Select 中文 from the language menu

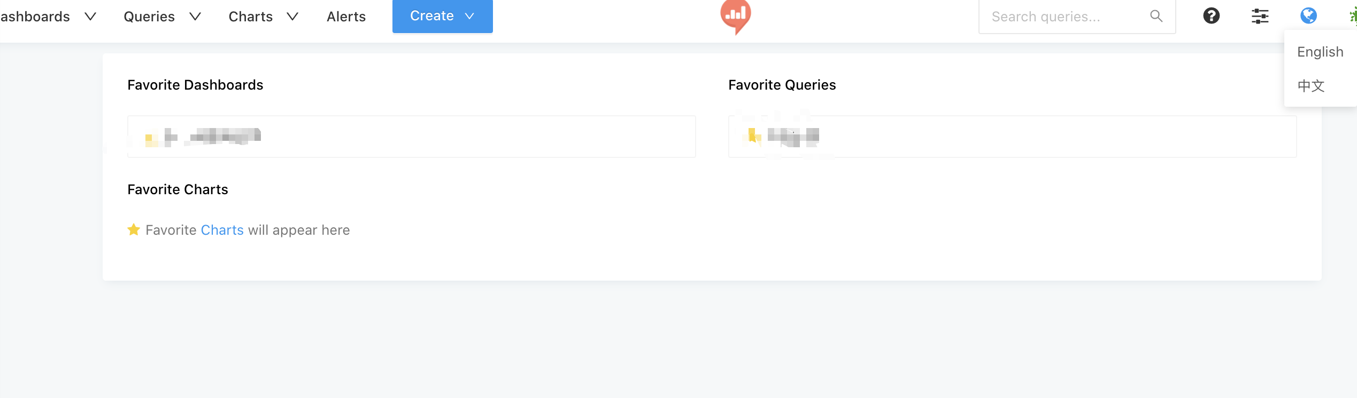coord(1311,85)
